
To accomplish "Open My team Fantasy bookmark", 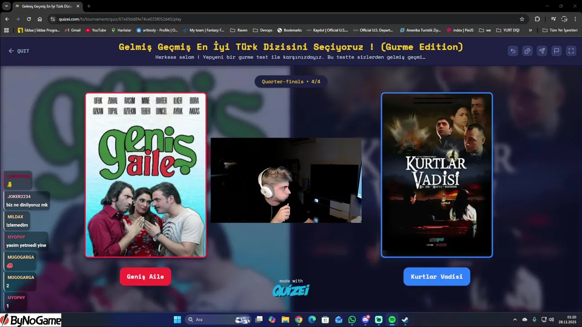I will [204, 30].
